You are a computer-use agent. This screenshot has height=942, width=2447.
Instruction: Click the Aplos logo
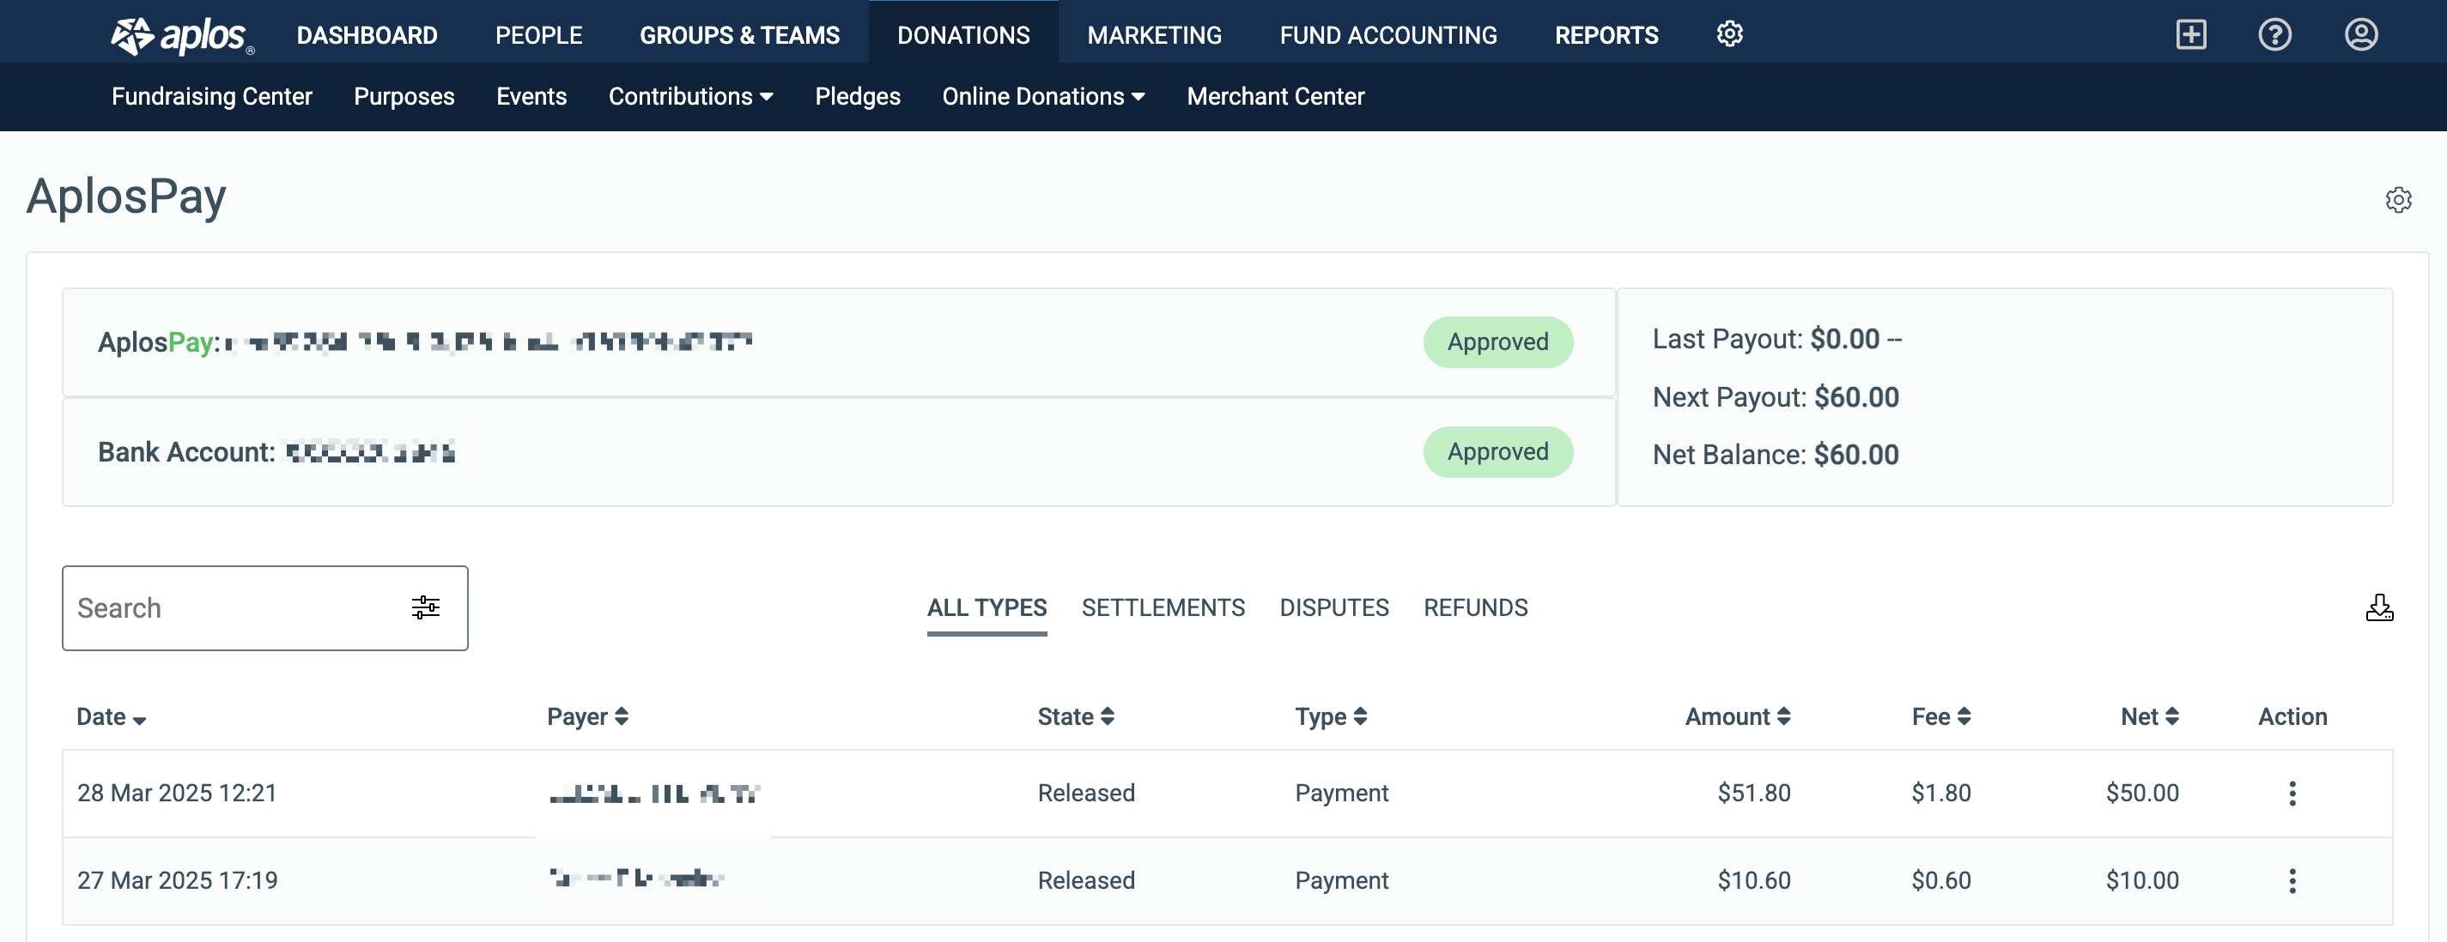(182, 35)
